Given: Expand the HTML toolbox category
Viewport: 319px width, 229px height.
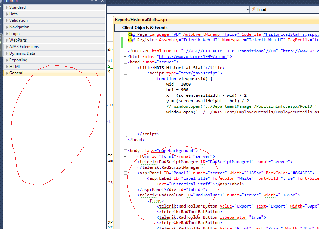Looking at the screenshot, I should (x=54, y=67).
